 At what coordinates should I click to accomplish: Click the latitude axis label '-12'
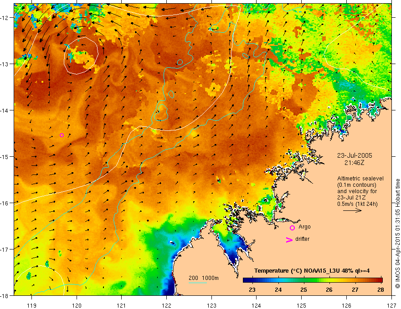5,18
